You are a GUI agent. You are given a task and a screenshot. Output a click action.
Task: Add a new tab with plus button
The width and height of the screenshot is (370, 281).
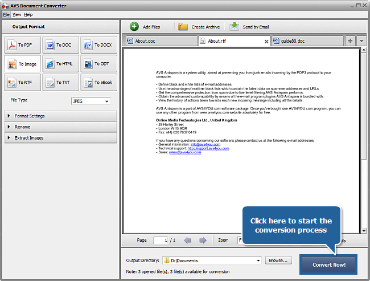tap(350, 40)
